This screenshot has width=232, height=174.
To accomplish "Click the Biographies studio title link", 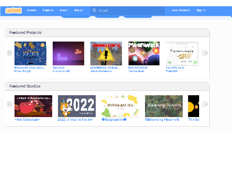I will point(114,120).
